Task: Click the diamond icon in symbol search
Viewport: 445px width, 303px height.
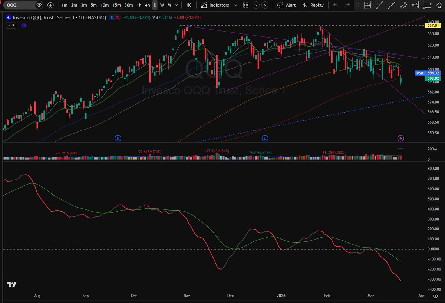Action: (x=39, y=5)
